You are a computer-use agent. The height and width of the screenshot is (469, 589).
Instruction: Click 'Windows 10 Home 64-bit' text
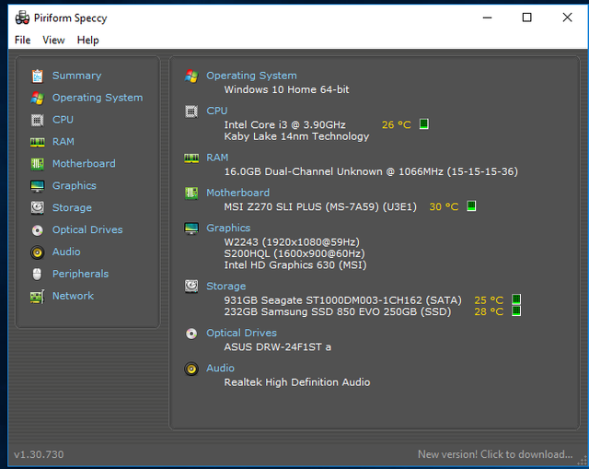286,90
